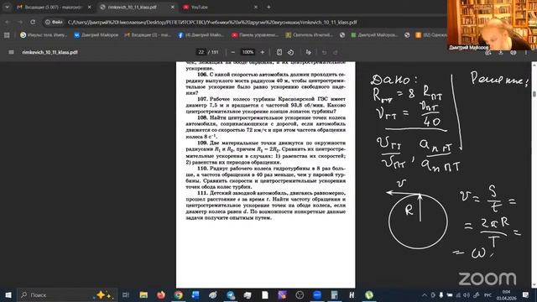Open the uTorrent taskbar icon
This screenshot has width=537, height=302.
click(369, 294)
